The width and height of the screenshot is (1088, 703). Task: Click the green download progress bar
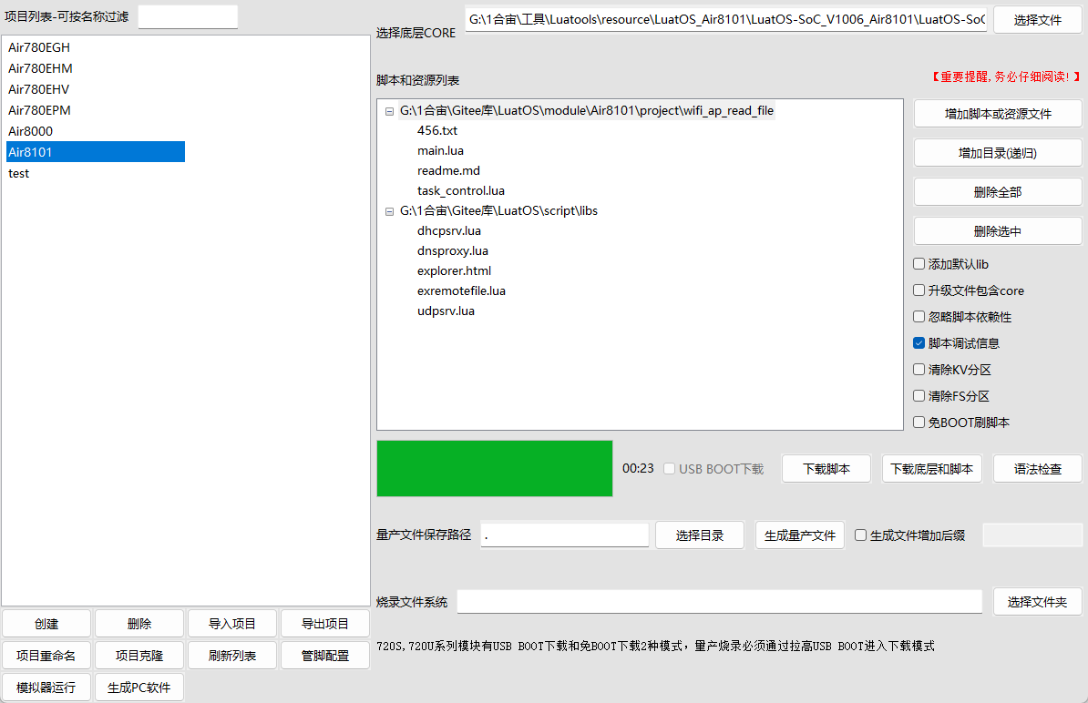[495, 469]
